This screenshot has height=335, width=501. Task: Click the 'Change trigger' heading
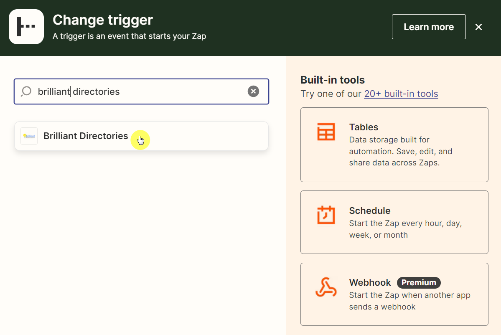[103, 20]
